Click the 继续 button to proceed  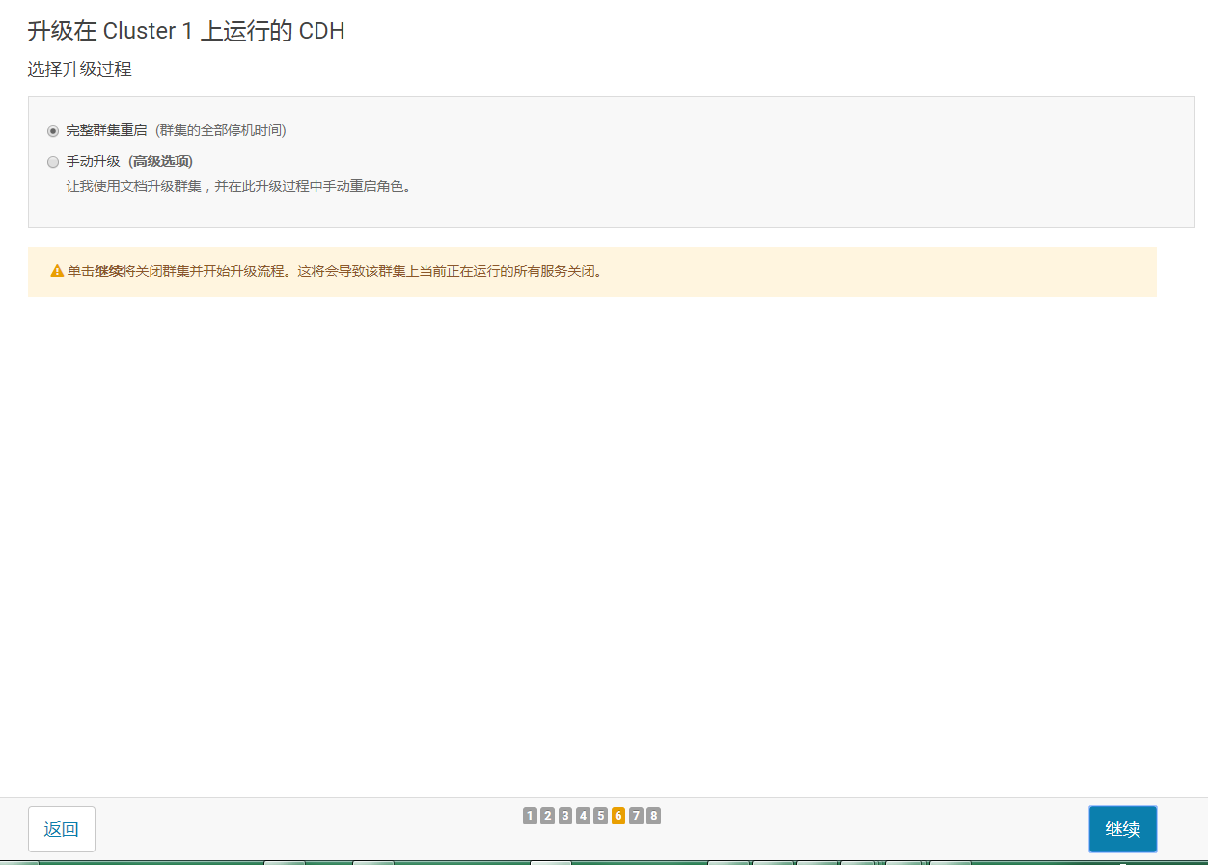(x=1122, y=828)
